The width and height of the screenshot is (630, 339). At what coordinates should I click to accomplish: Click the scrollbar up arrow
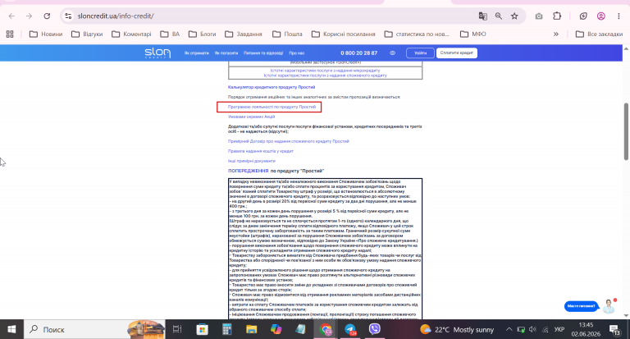point(626,48)
